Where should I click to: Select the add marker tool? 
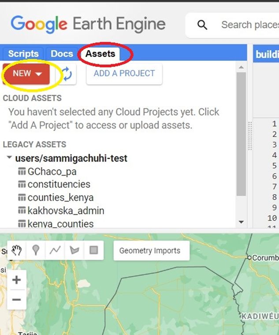36,250
